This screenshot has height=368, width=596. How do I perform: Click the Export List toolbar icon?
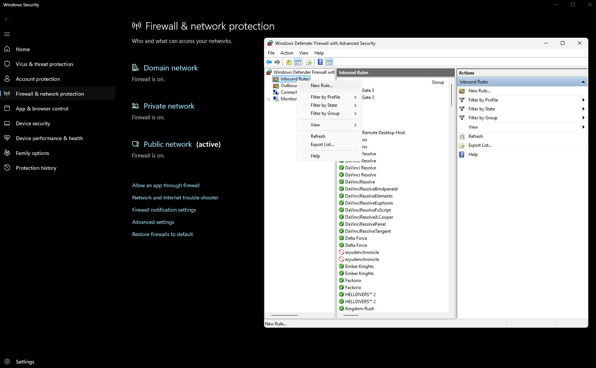click(309, 62)
